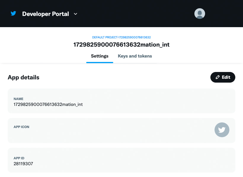Image resolution: width=243 pixels, height=177 pixels.
Task: Select the App ID value 28119307
Action: (x=23, y=164)
